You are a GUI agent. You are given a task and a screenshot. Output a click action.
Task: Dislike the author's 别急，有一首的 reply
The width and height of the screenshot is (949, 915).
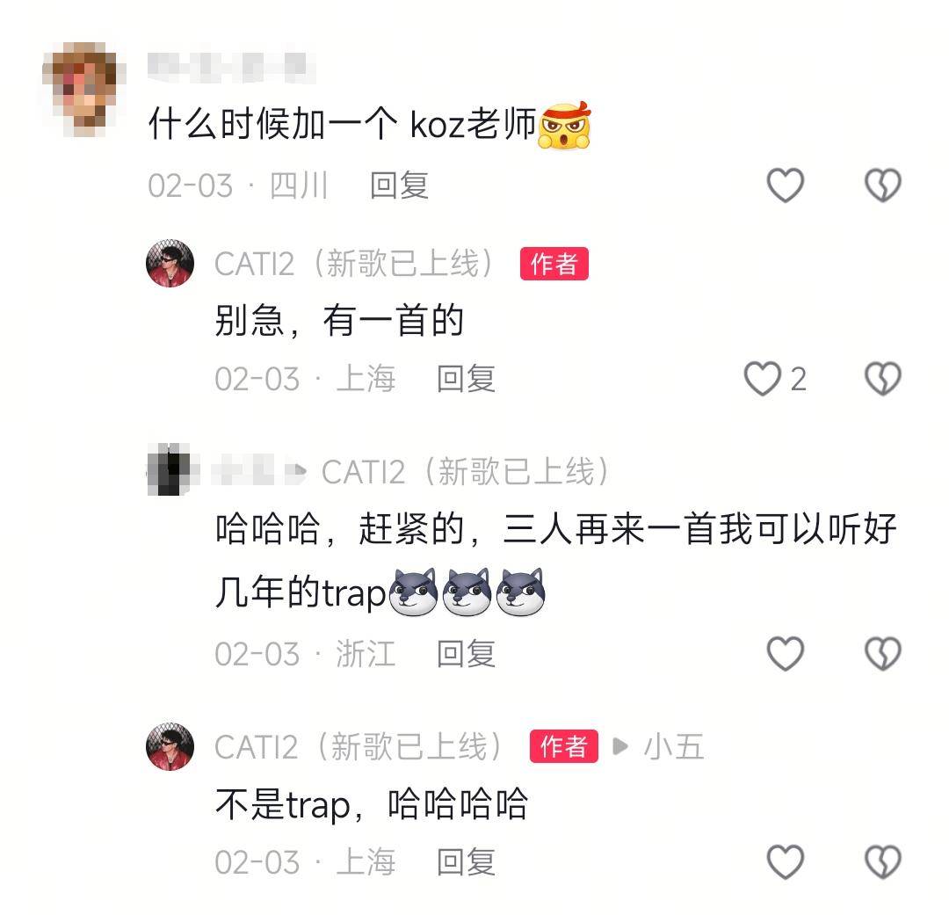point(883,379)
